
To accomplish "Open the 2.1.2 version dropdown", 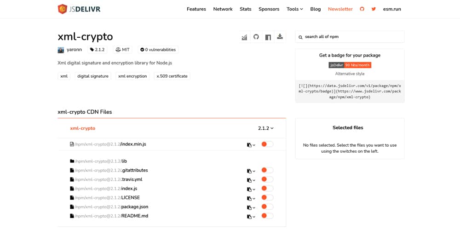I will 266,128.
